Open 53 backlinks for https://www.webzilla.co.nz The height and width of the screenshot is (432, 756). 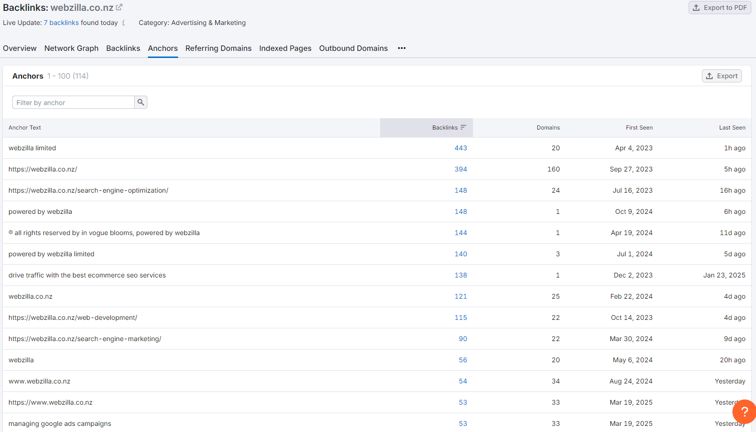click(x=463, y=402)
